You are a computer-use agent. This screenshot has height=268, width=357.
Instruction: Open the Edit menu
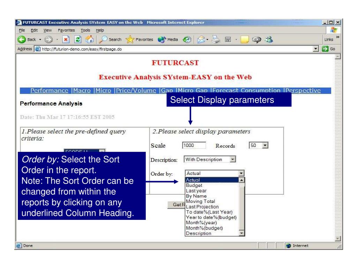pos(34,30)
